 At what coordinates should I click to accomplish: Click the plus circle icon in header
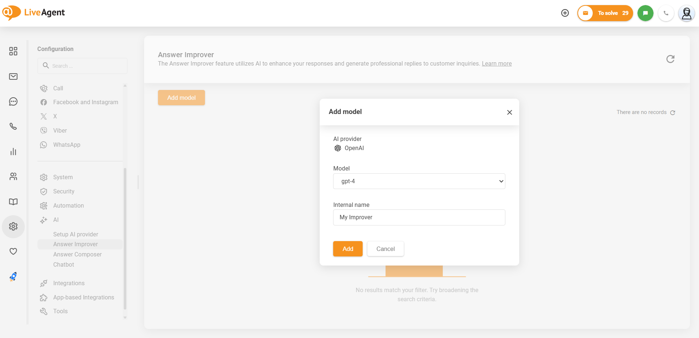[565, 13]
